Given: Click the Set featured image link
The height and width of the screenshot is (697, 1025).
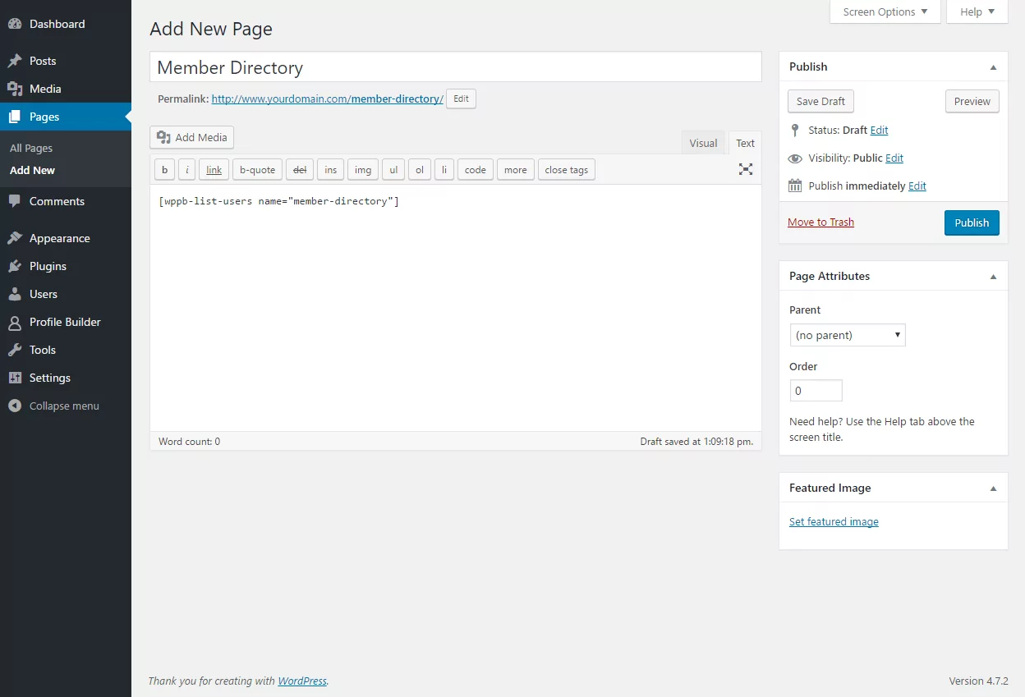Looking at the screenshot, I should point(834,521).
